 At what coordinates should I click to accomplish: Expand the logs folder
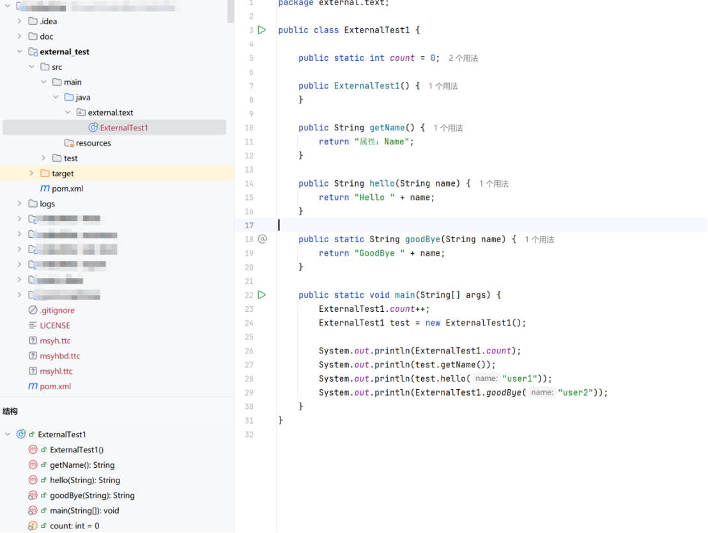pyautogui.click(x=19, y=204)
